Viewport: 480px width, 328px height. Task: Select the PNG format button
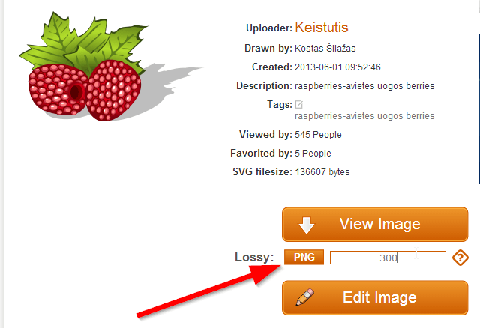point(304,257)
